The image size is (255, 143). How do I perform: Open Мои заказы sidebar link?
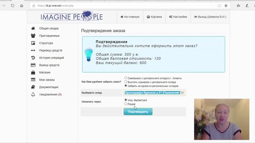tap(47, 80)
